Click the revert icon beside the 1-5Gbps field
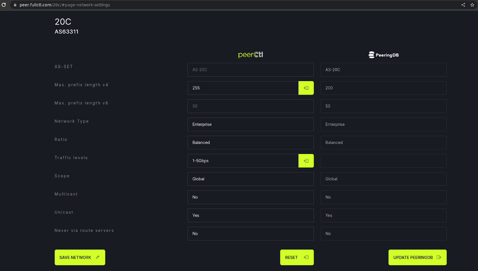The width and height of the screenshot is (478, 271). [x=306, y=161]
